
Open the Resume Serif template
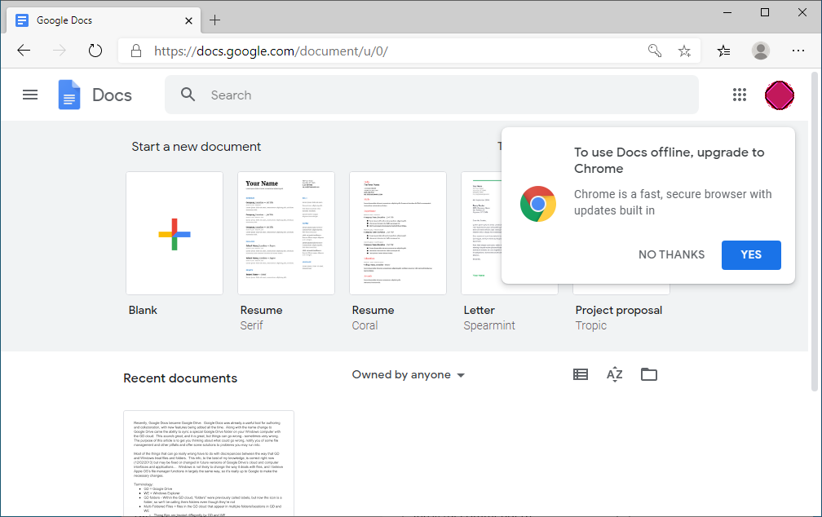(x=286, y=233)
